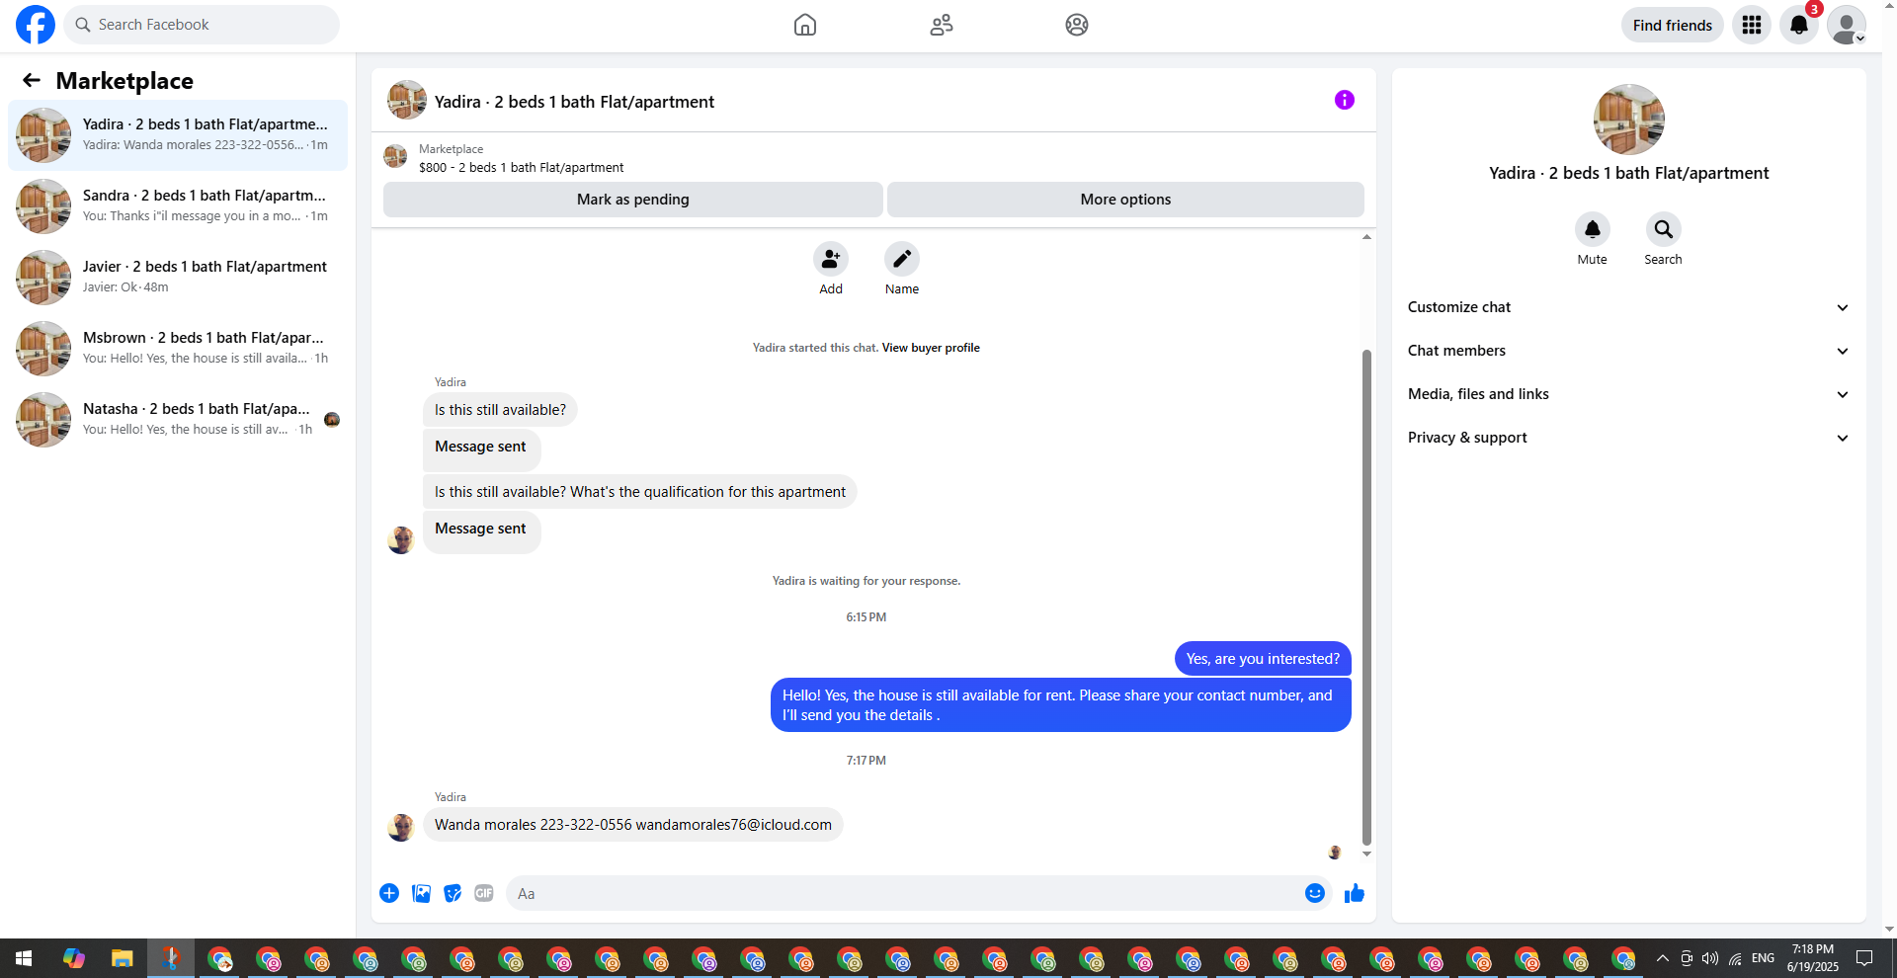Expand Media, files and links section
The height and width of the screenshot is (978, 1897).
tap(1628, 394)
